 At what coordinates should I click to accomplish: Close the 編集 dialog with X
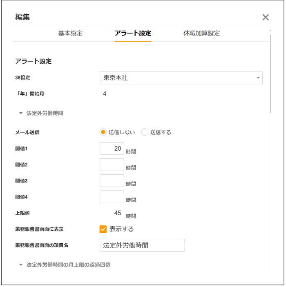click(x=266, y=18)
